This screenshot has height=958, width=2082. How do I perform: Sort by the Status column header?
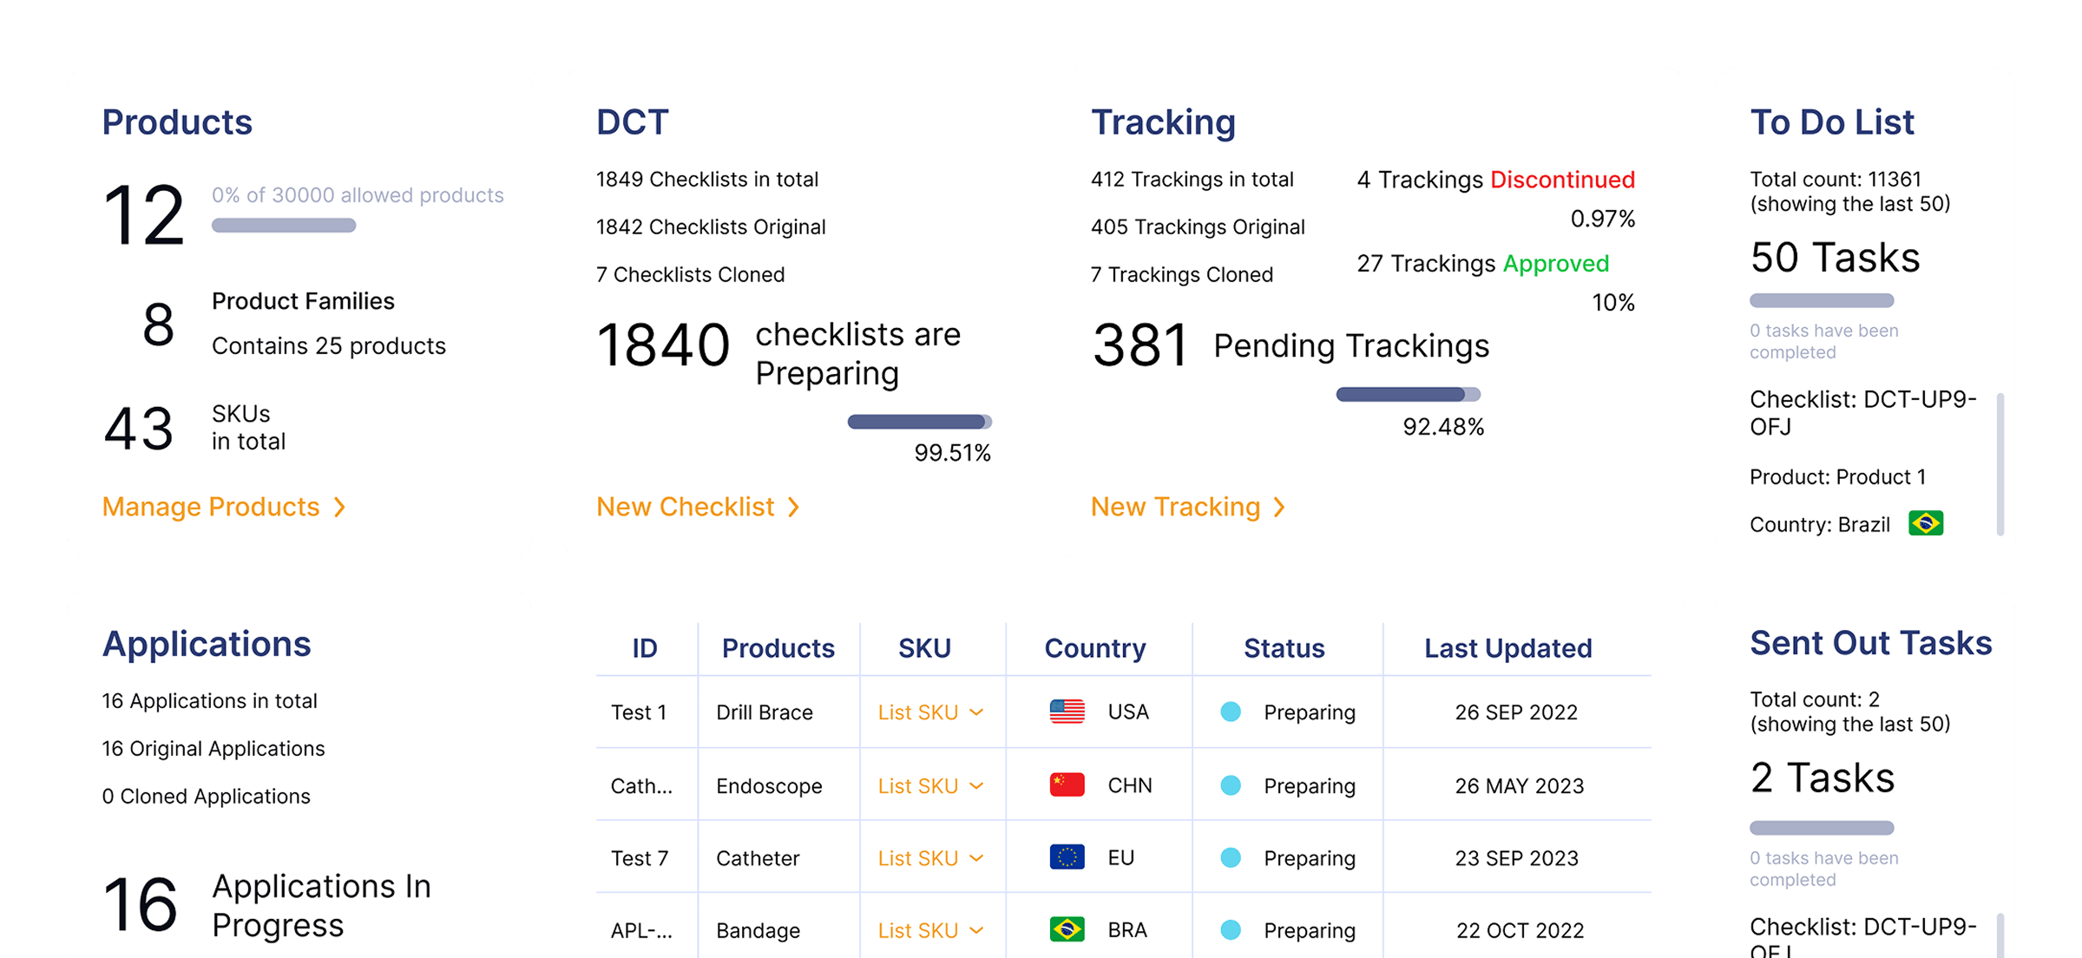(x=1284, y=648)
